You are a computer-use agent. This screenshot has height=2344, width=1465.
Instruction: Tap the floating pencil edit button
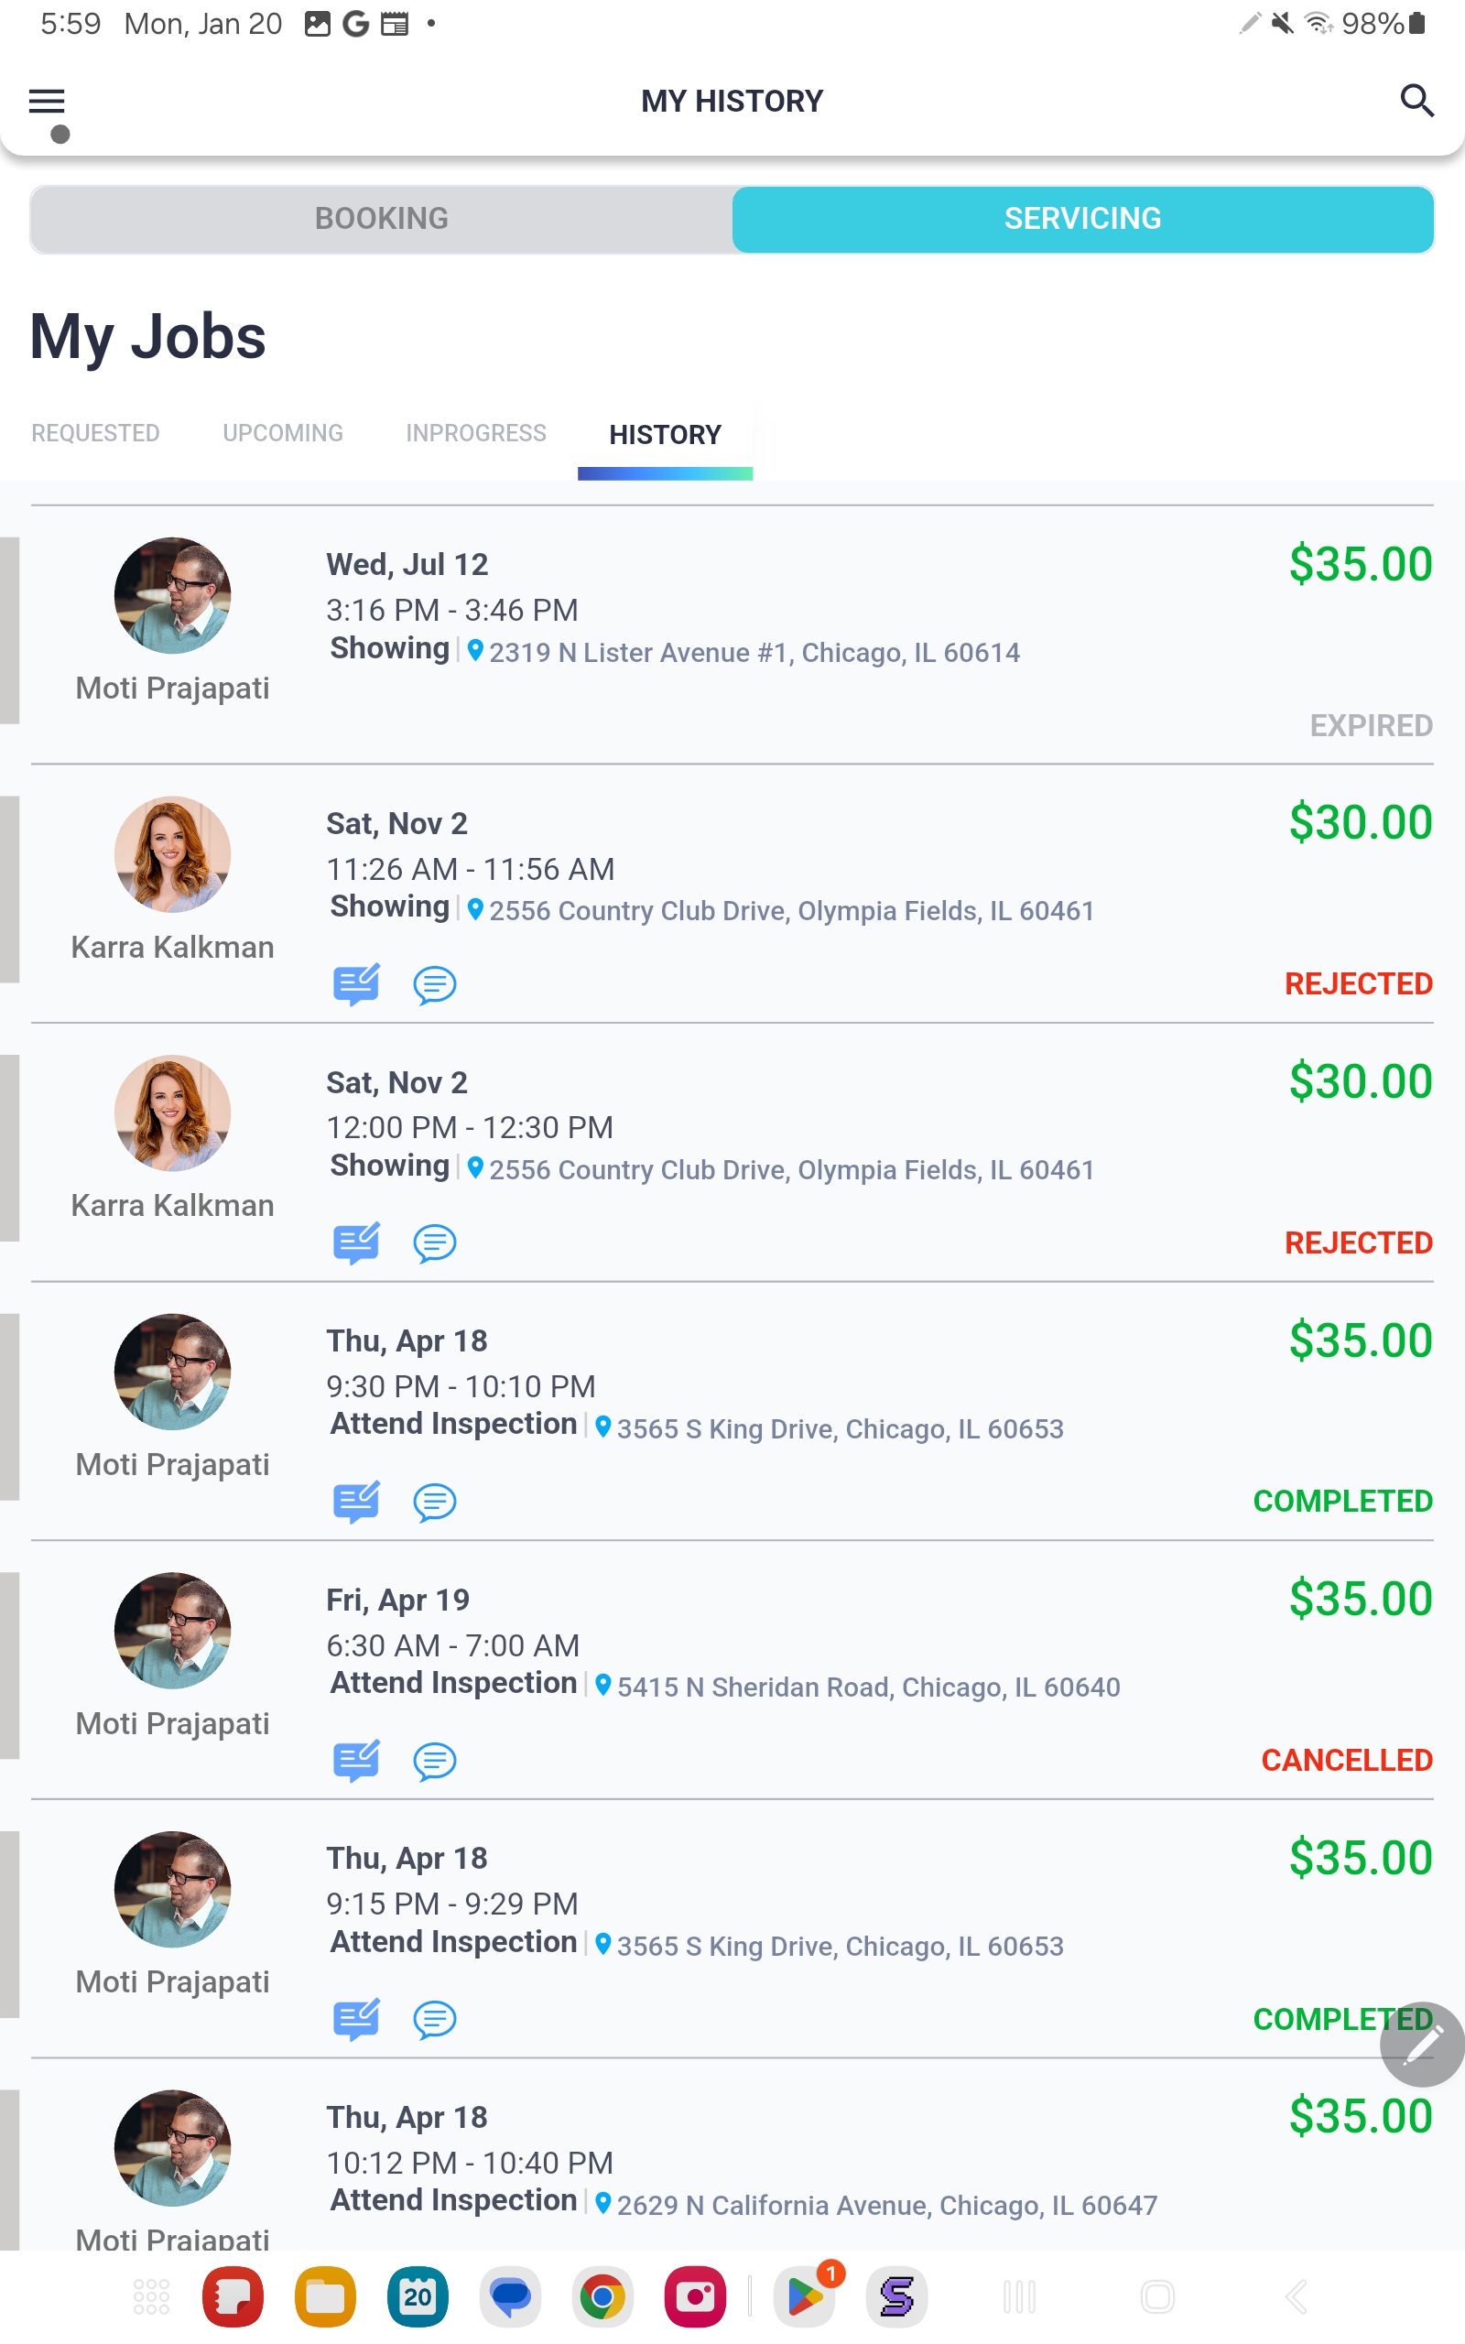coord(1421,2044)
